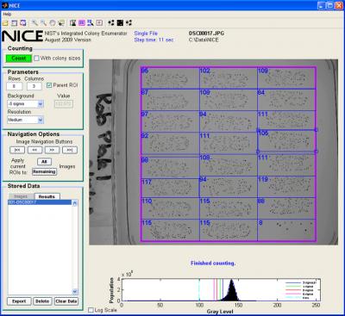345x316 pixels.
Task: Click the open folder toolbar icon
Action: click(5, 22)
